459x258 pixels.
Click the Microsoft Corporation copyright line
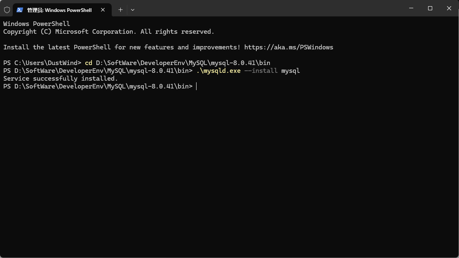[x=109, y=32]
